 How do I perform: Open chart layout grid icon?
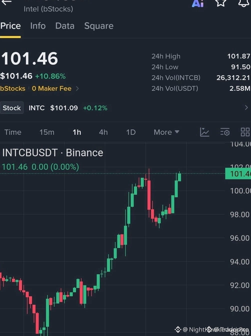pyautogui.click(x=245, y=132)
